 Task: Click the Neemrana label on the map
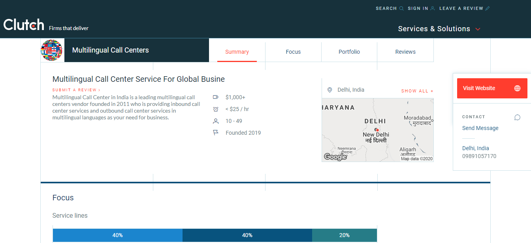pyautogui.click(x=346, y=149)
